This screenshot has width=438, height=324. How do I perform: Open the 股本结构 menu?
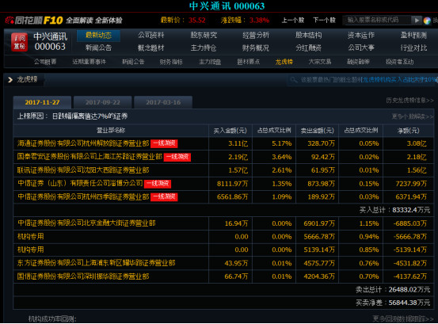(x=308, y=36)
